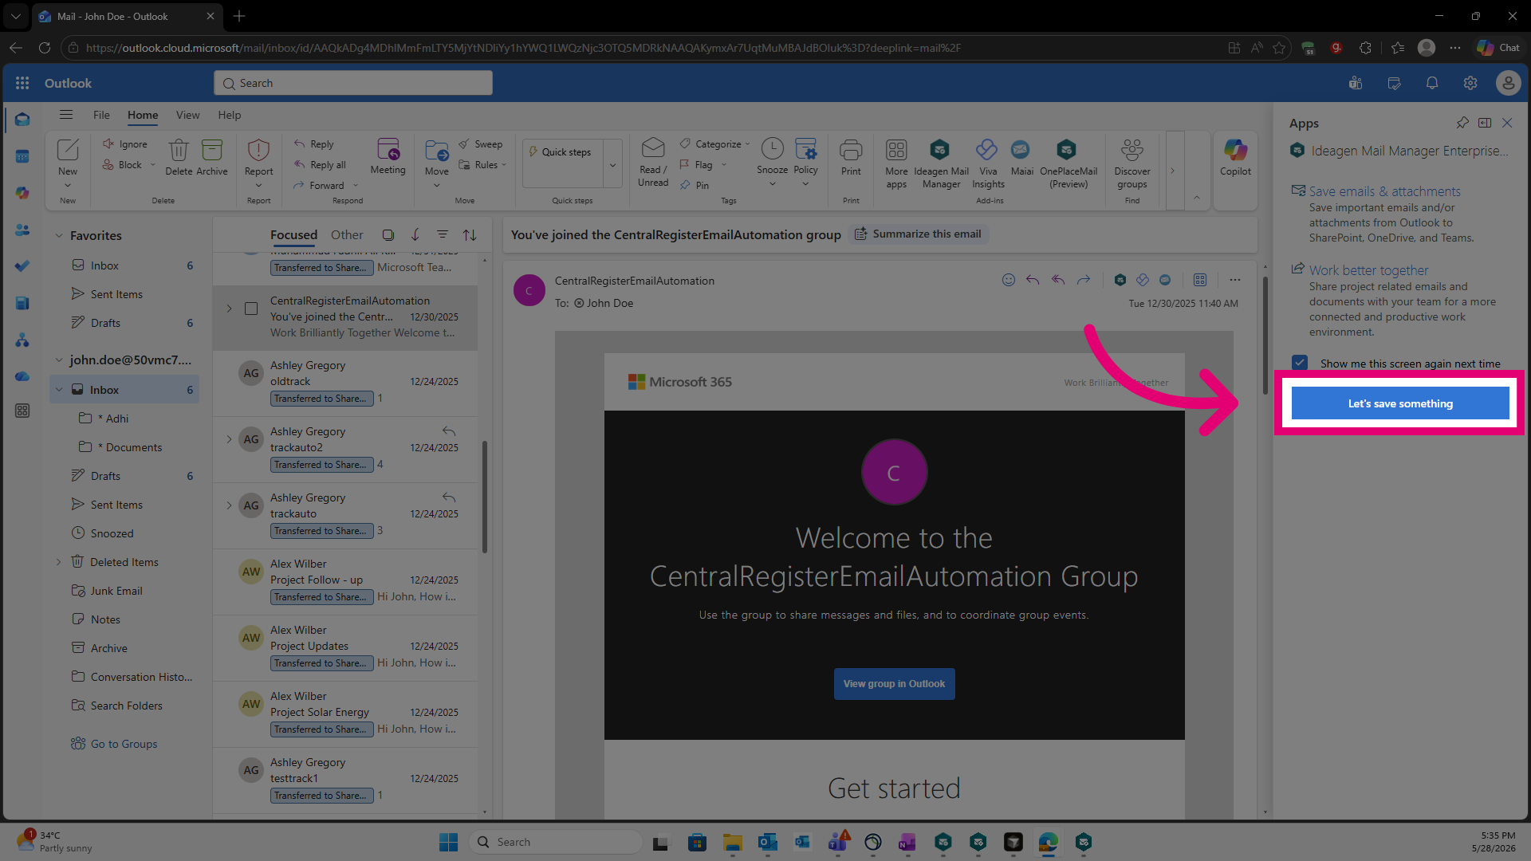Create a New mail
The height and width of the screenshot is (861, 1531).
[68, 157]
